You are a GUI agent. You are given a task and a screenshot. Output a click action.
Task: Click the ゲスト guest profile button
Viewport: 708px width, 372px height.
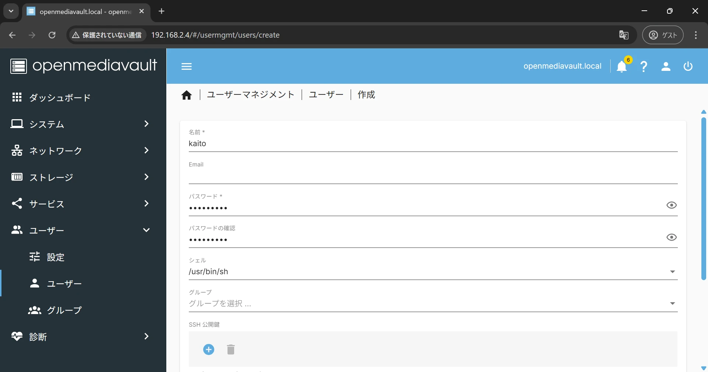pos(663,35)
